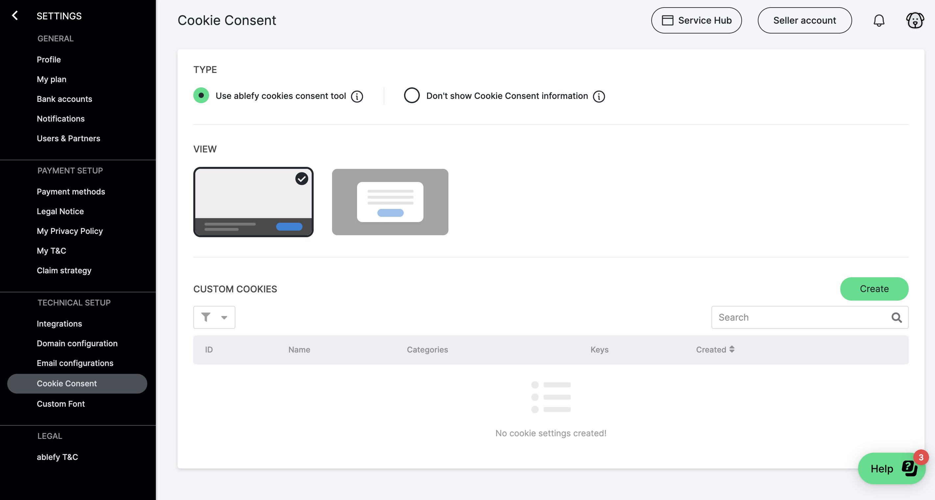Image resolution: width=935 pixels, height=500 pixels.
Task: Switch via Seller account button
Action: [x=804, y=20]
